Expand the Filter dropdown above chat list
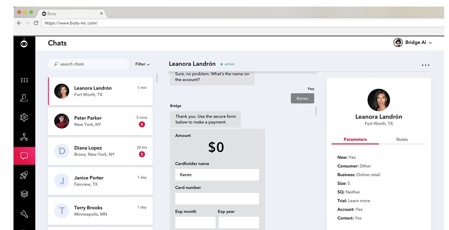The image size is (449, 230). click(x=142, y=64)
